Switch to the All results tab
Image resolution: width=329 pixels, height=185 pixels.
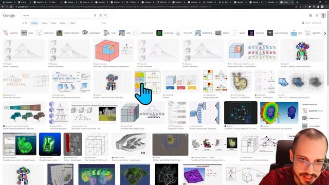(25, 23)
